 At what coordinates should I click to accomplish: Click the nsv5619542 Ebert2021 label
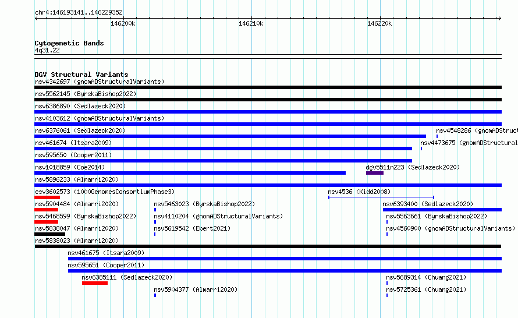192,228
